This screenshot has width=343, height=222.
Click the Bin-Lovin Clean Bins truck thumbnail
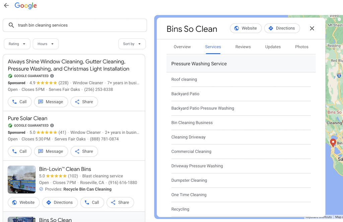[22, 179]
